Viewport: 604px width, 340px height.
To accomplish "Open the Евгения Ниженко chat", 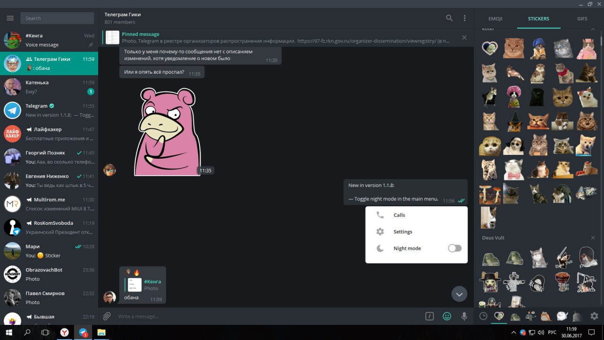I will (49, 180).
